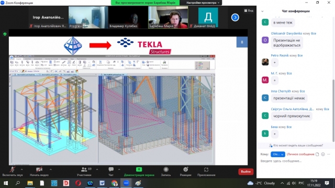This screenshot has height=188, width=335.
Task: Open the Windows Start menu
Action: point(6,183)
